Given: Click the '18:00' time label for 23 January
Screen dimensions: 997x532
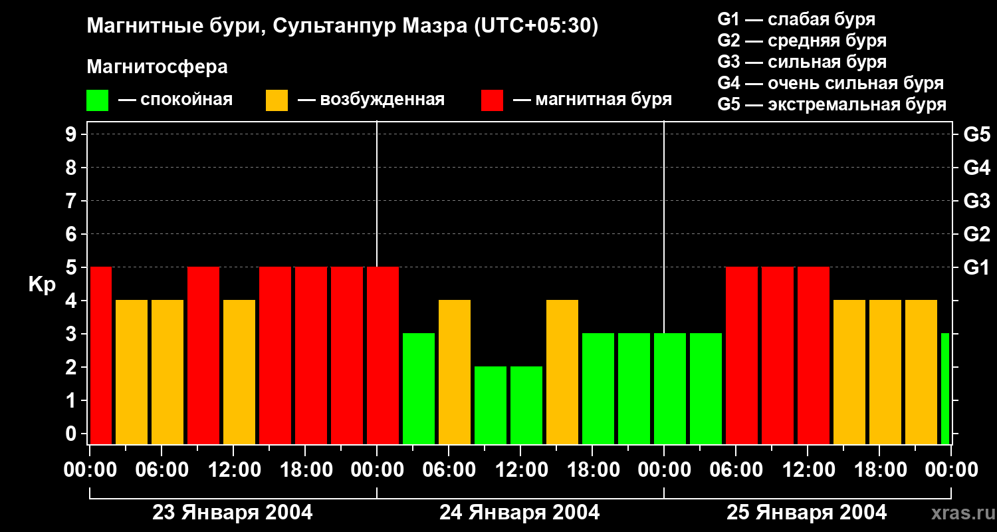Looking at the screenshot, I should [305, 469].
